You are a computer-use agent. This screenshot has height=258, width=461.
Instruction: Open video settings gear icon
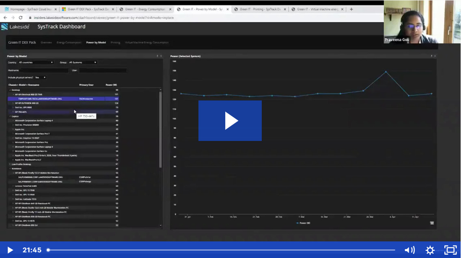[430, 250]
